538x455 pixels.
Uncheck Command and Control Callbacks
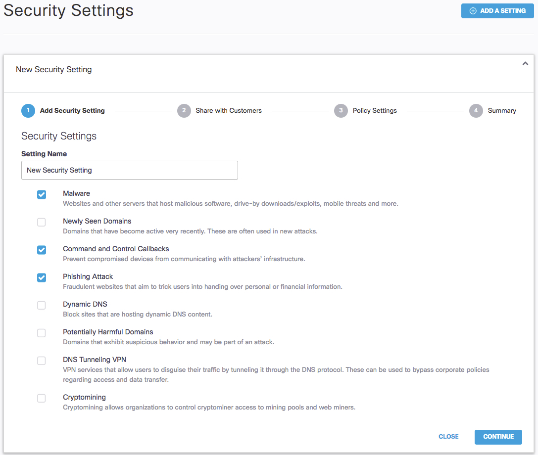click(41, 250)
